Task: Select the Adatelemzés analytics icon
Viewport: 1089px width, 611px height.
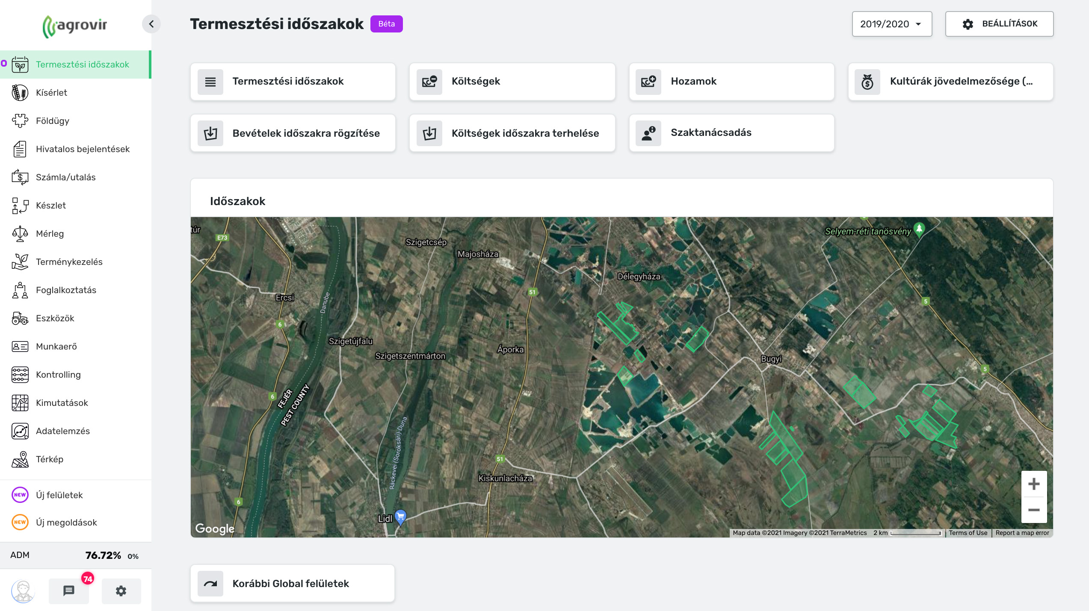Action: point(20,431)
